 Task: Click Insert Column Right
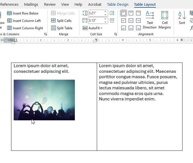point(25,28)
